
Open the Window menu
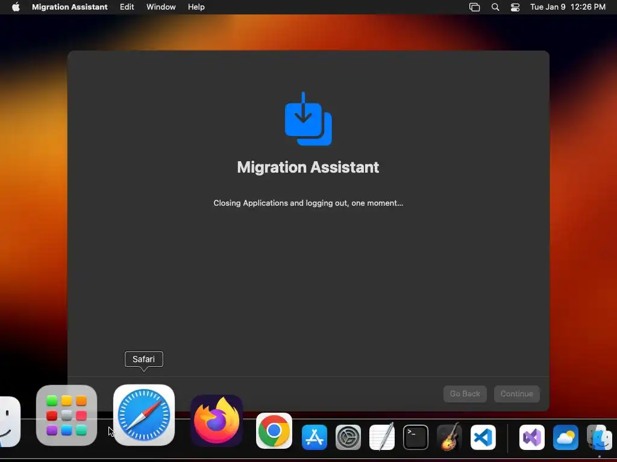pos(161,7)
